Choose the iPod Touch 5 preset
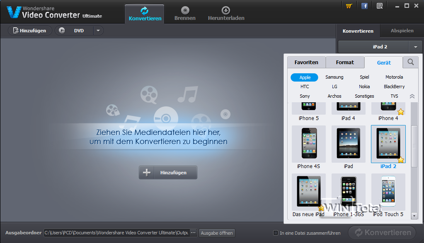The height and width of the screenshot is (243, 424). click(388, 195)
